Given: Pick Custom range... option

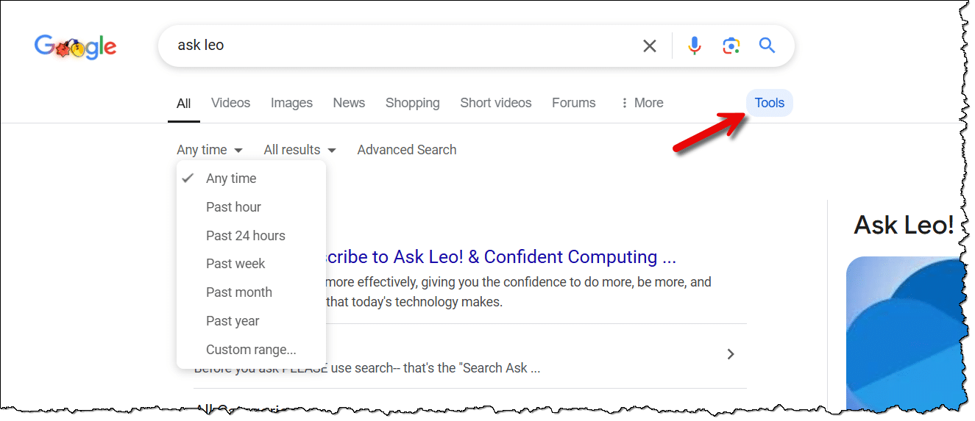Looking at the screenshot, I should pyautogui.click(x=251, y=350).
